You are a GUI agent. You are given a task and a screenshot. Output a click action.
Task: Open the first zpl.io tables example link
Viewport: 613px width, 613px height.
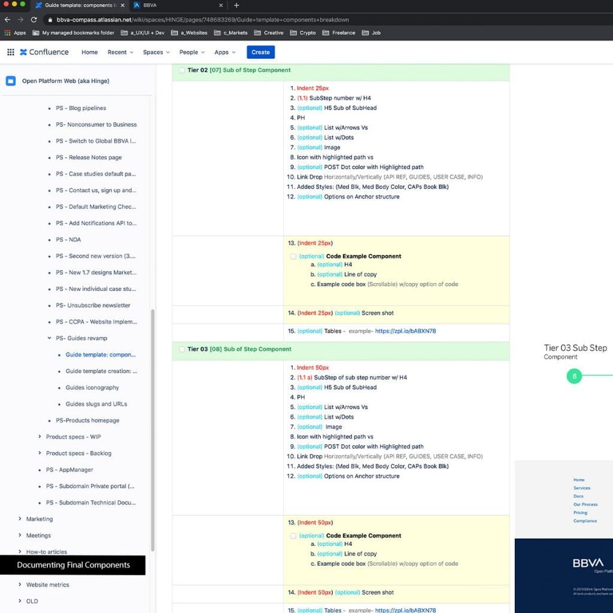405,331
